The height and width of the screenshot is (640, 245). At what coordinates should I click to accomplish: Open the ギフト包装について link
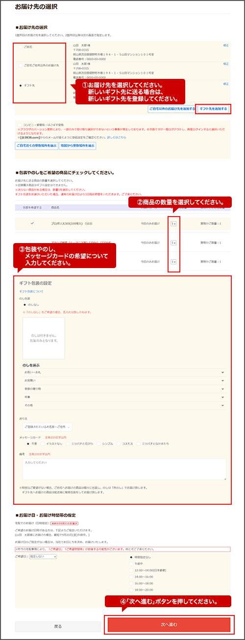(31, 291)
